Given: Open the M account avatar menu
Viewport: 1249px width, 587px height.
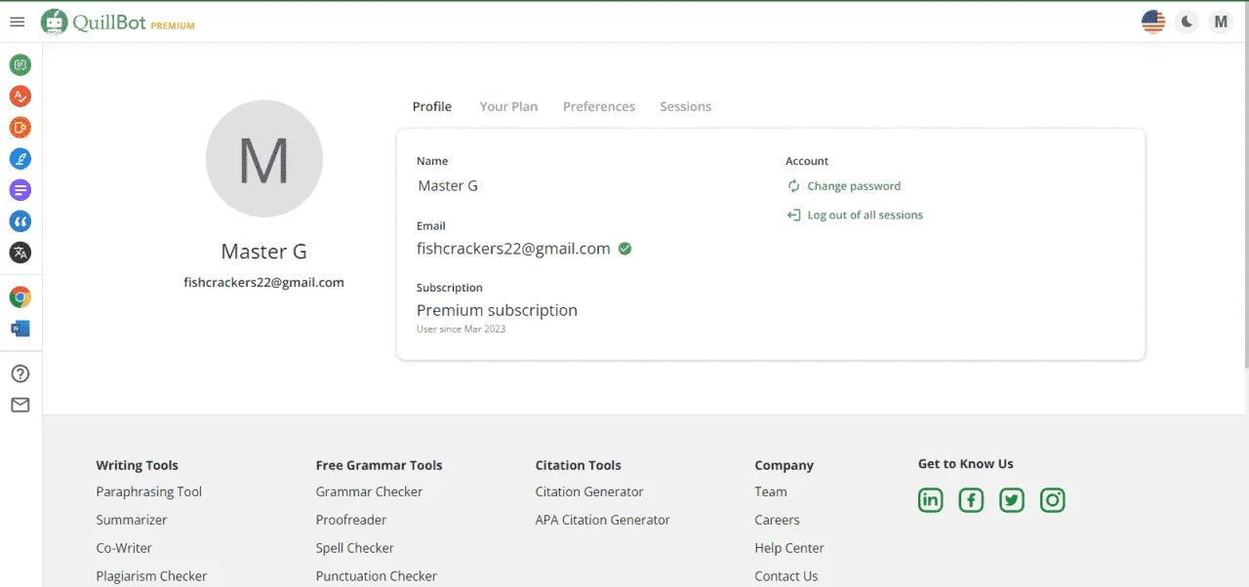Looking at the screenshot, I should click(1221, 21).
